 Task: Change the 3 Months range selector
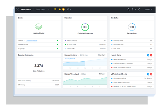tap(101, 55)
